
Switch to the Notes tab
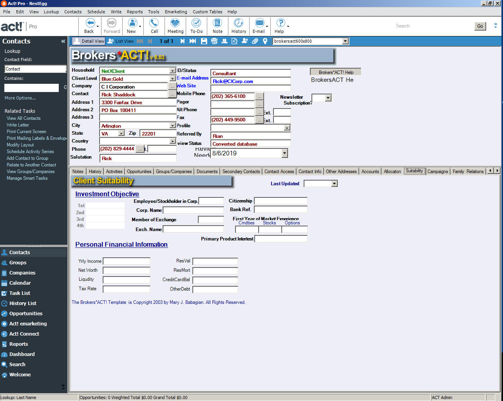[x=78, y=172]
